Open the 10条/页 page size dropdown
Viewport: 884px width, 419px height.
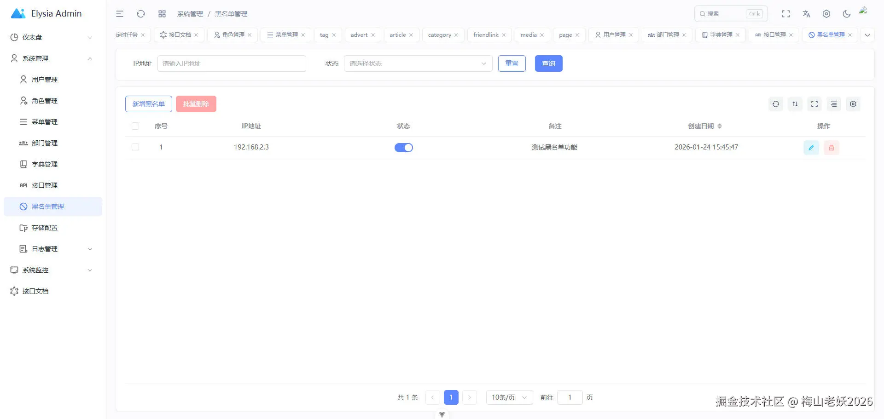point(509,397)
